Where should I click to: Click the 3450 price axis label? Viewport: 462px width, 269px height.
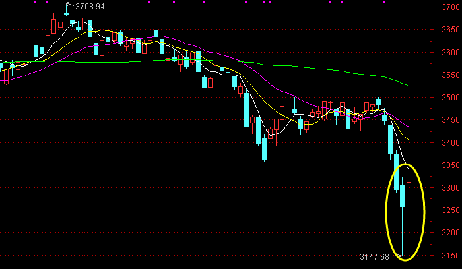(451, 120)
